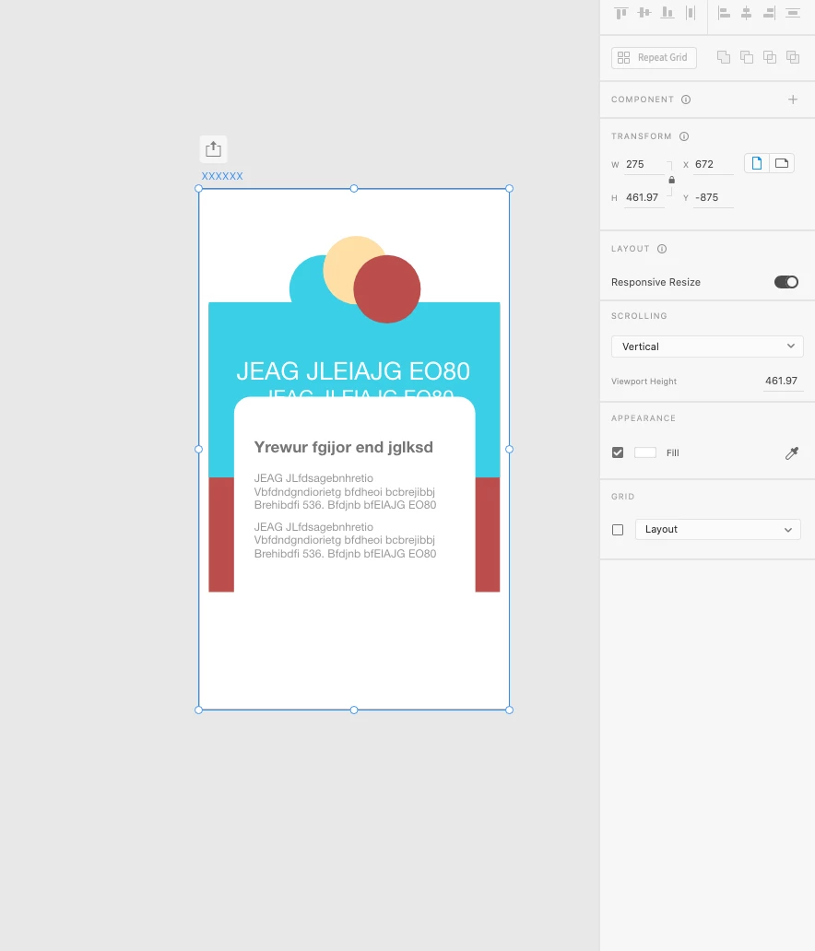Select the red circle on artboard

(x=387, y=288)
